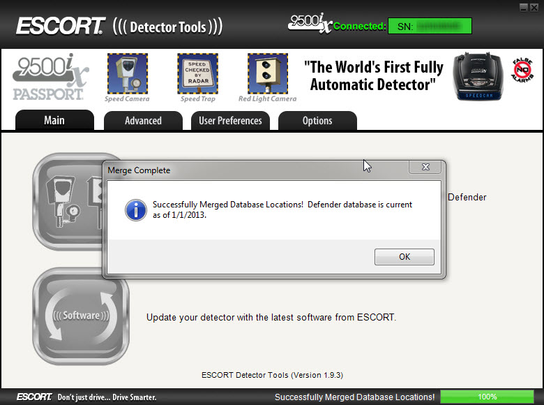This screenshot has height=405, width=544.
Task: Open the Advanced tab
Action: 143,121
